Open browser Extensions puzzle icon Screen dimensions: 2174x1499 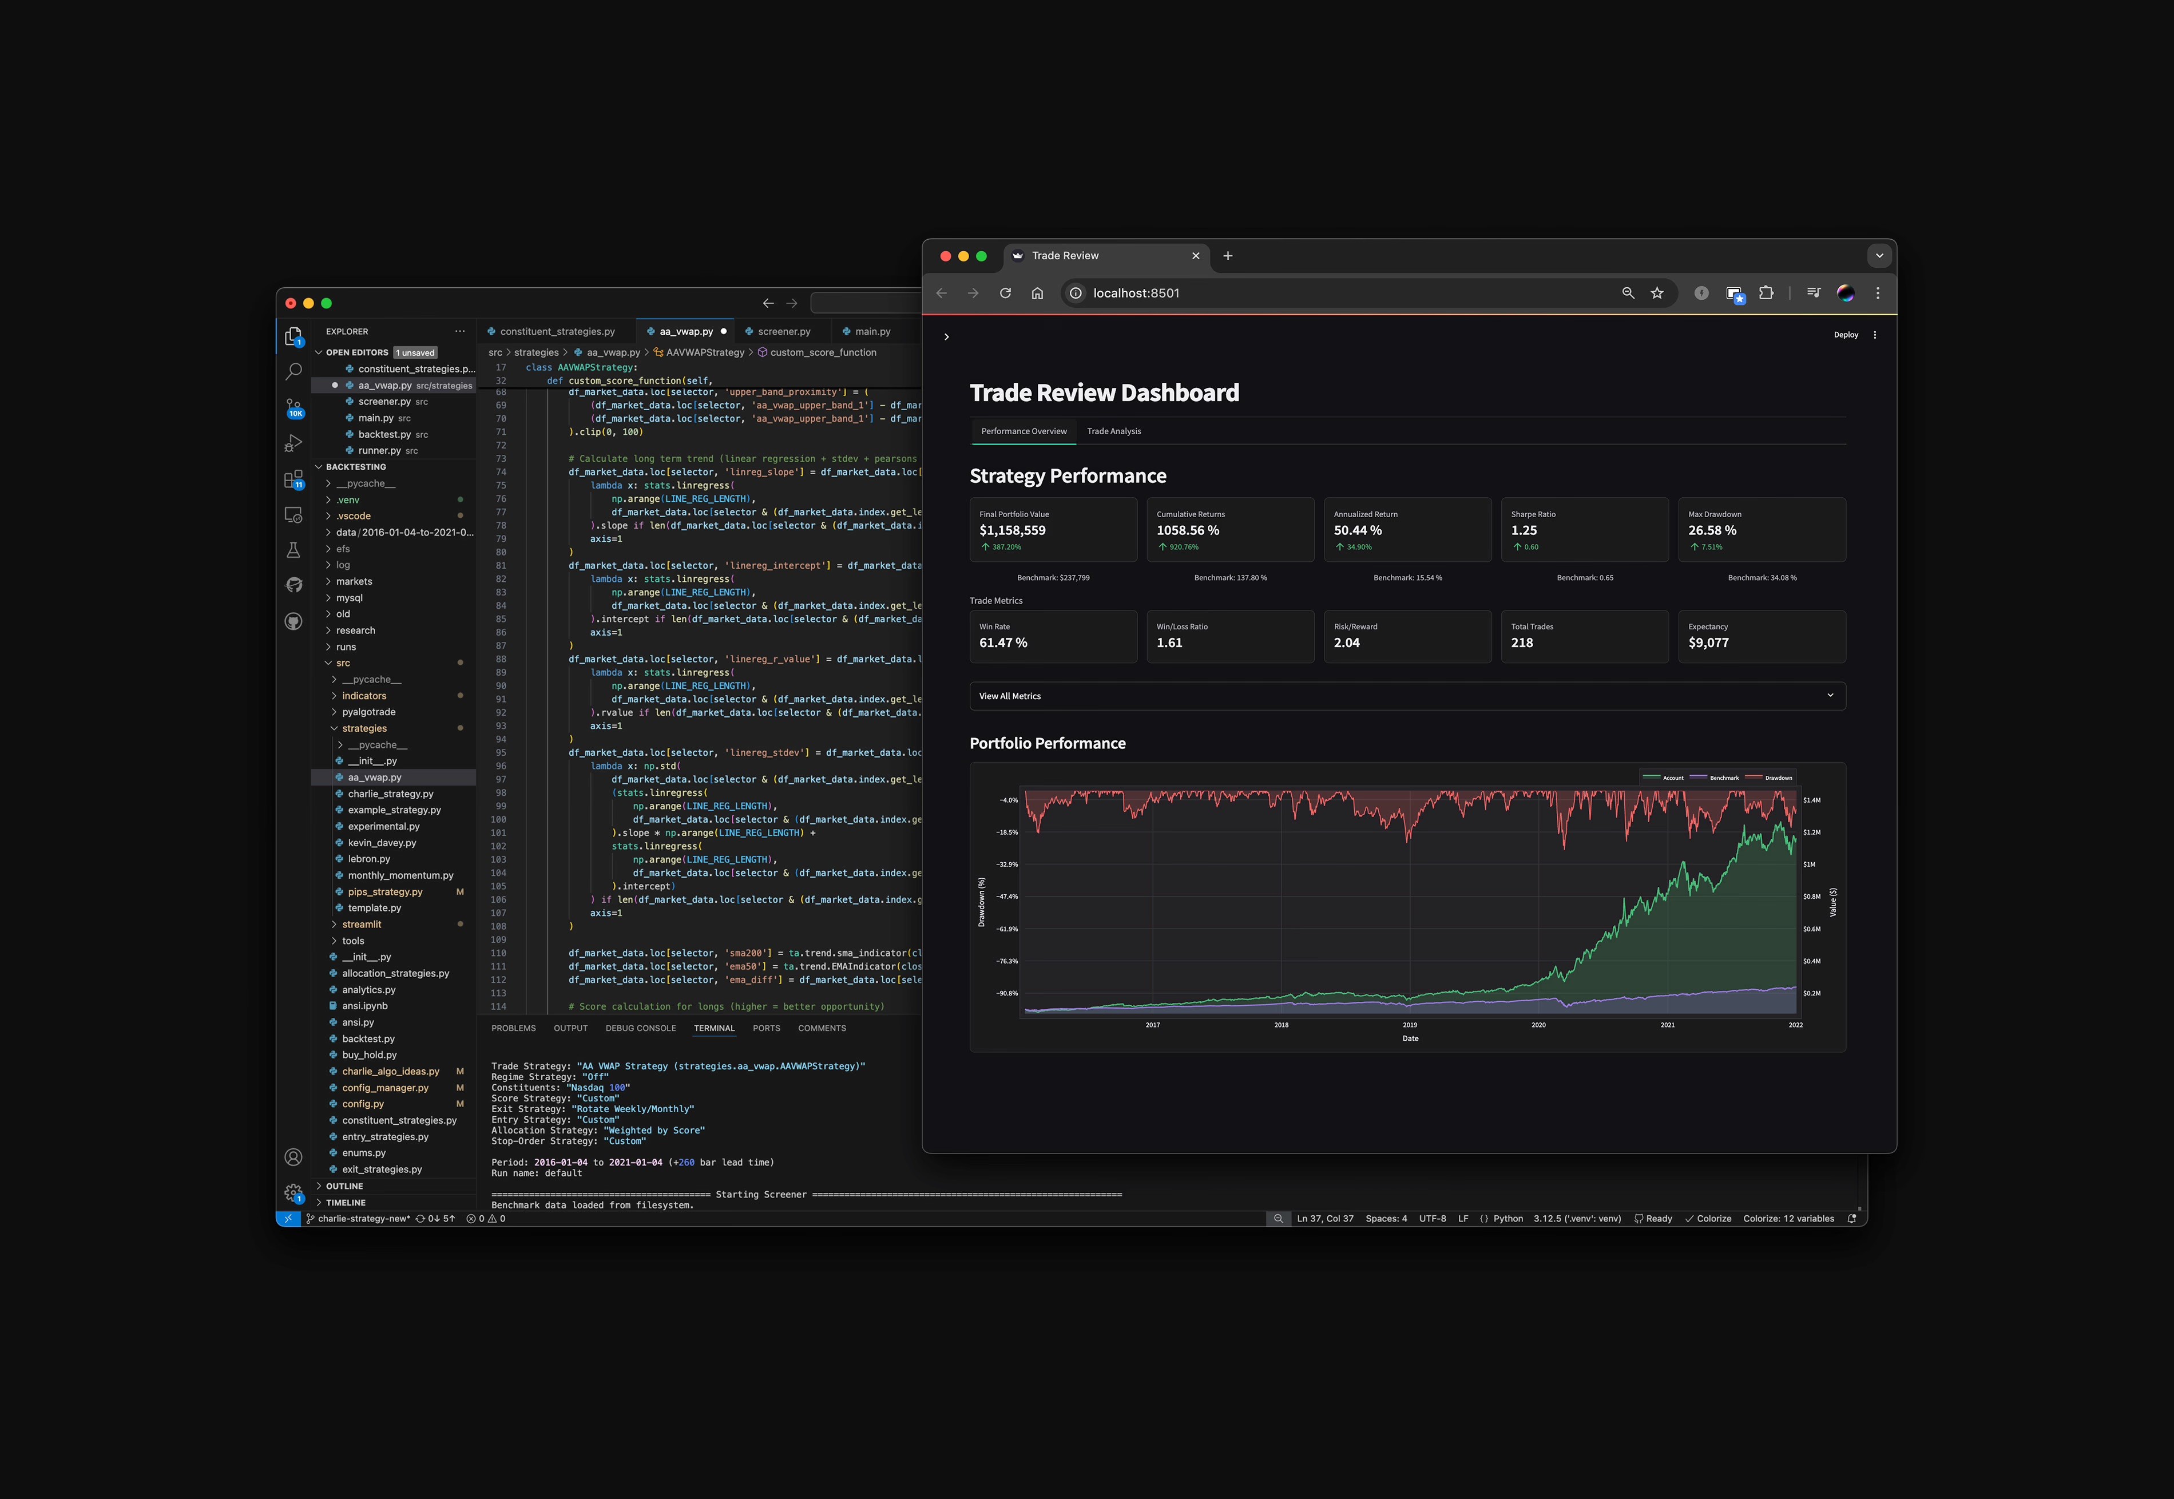1767,293
